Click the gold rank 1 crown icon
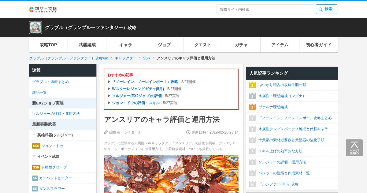367x193 pixels. click(252, 85)
